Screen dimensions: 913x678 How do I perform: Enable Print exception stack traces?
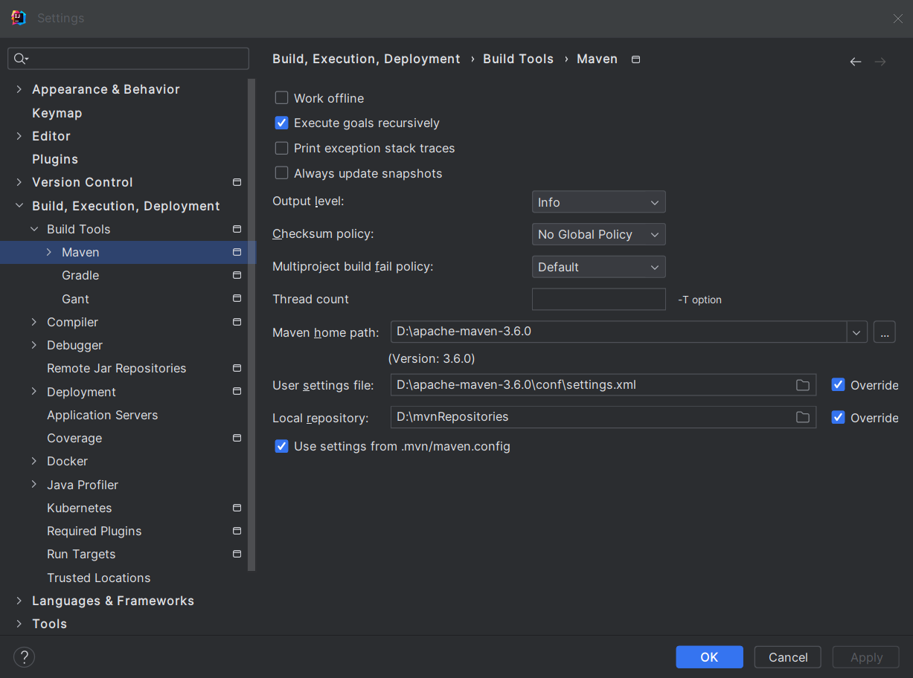pyautogui.click(x=281, y=148)
